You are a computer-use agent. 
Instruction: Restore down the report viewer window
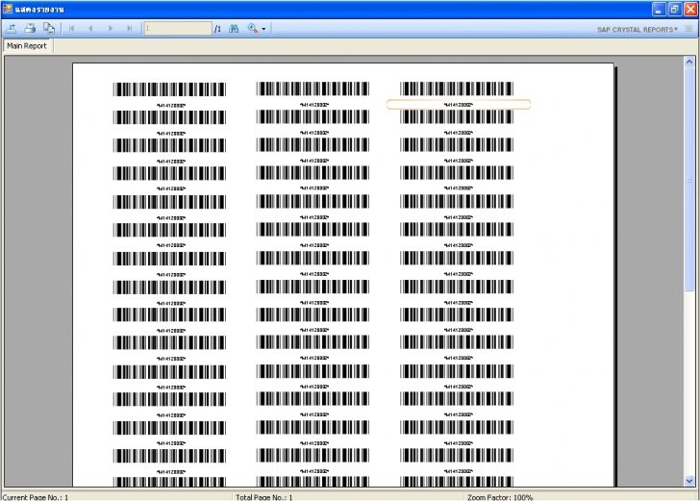(675, 10)
